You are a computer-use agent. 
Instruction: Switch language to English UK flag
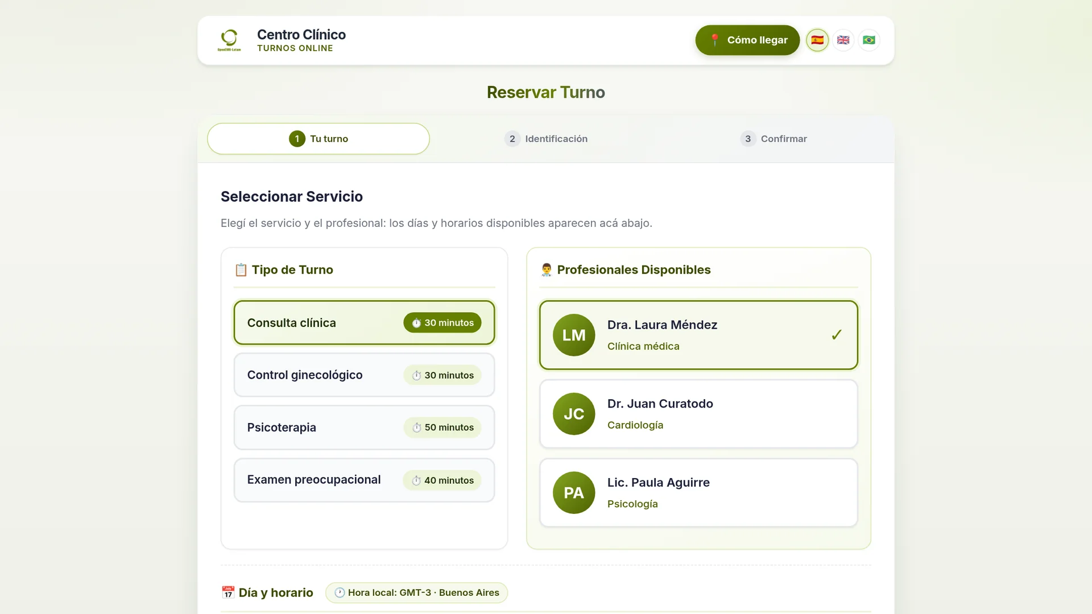(x=843, y=40)
